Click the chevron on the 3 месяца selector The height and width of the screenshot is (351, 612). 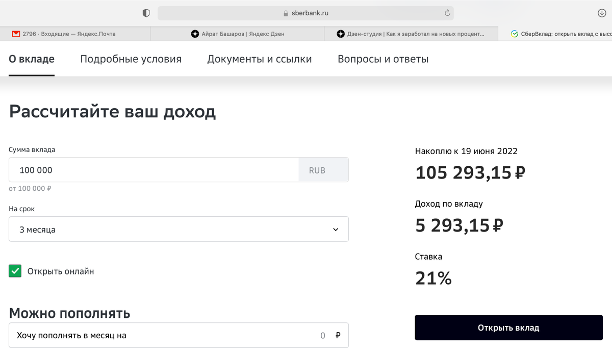pyautogui.click(x=336, y=229)
